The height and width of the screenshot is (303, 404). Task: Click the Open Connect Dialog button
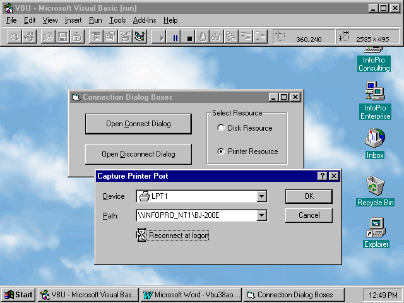pyautogui.click(x=138, y=124)
